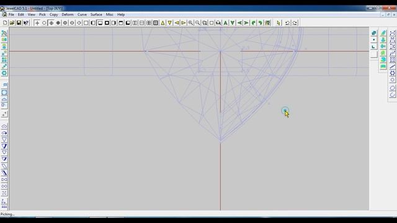The height and width of the screenshot is (223, 397).
Task: Open the Copy menu
Action: (x=53, y=15)
